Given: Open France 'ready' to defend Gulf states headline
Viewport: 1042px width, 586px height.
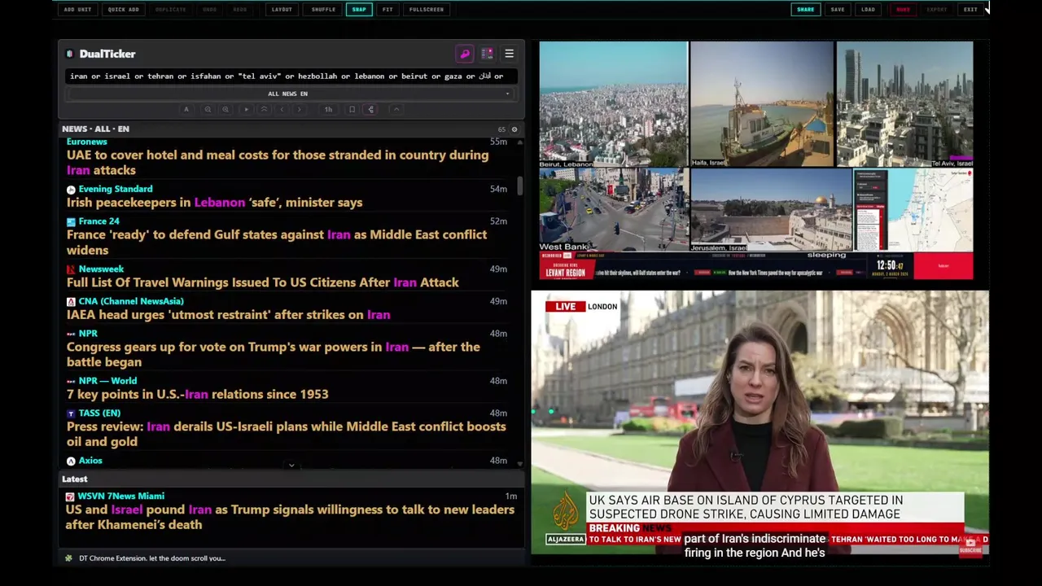Looking at the screenshot, I should pos(277,243).
